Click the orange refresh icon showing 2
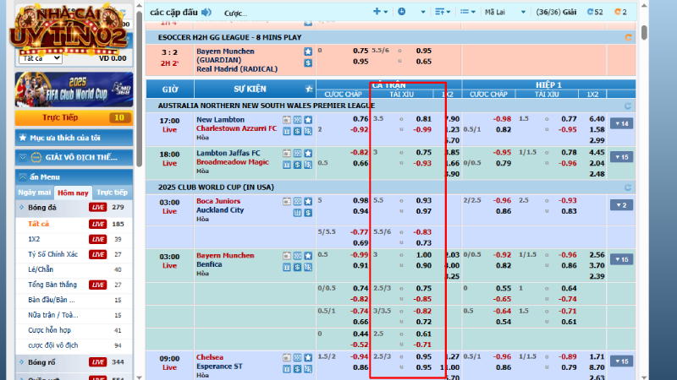Screen dimensions: 677x380 (x=622, y=12)
